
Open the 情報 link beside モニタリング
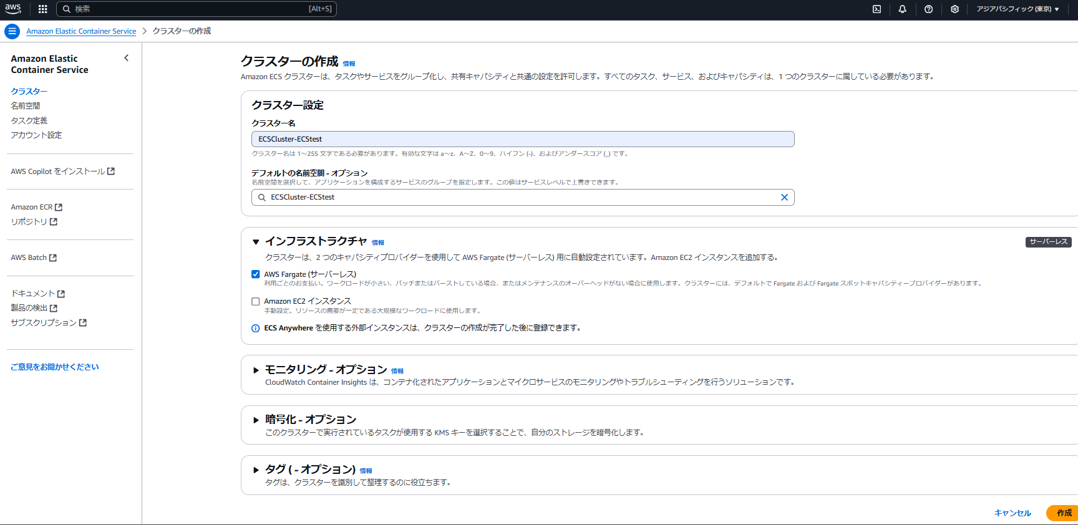tap(397, 371)
